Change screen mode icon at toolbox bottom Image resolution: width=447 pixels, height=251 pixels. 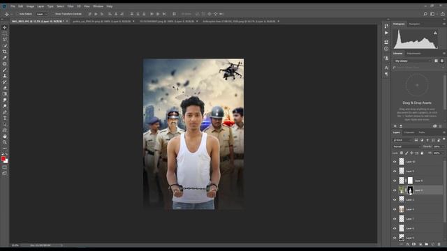point(5,174)
